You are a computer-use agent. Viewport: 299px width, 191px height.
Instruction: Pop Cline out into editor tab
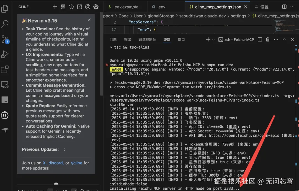click(x=79, y=7)
